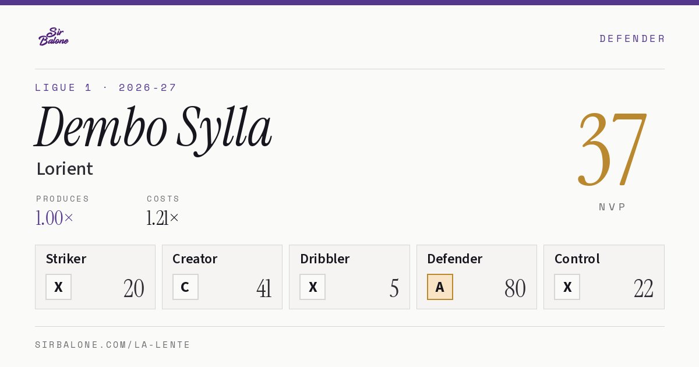Click the X grade badge in Striker card
Viewport: 699px width, 367px height.
click(58, 287)
